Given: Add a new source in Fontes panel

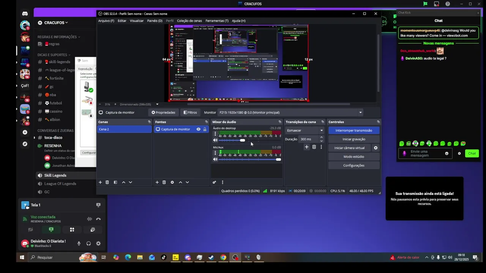Looking at the screenshot, I should (157, 182).
